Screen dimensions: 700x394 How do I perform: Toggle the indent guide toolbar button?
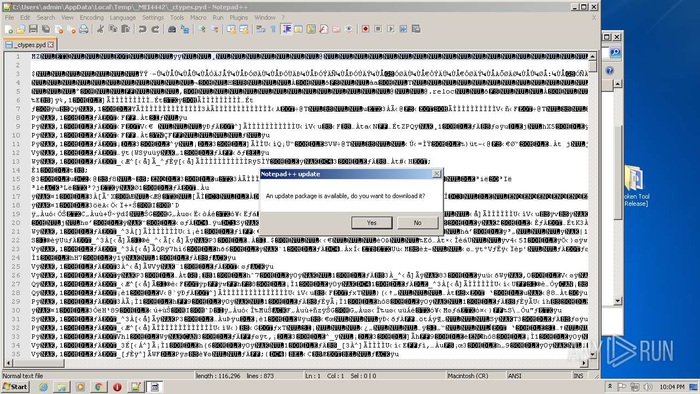tap(286, 29)
